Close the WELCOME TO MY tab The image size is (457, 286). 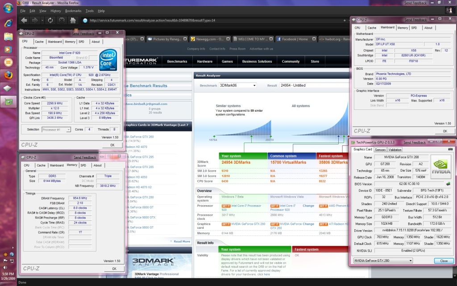(x=271, y=39)
